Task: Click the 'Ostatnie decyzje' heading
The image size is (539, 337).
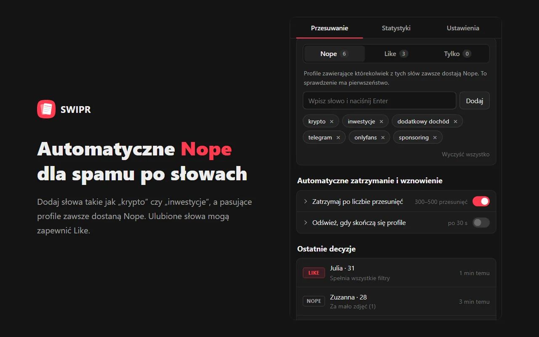Action: pos(326,249)
